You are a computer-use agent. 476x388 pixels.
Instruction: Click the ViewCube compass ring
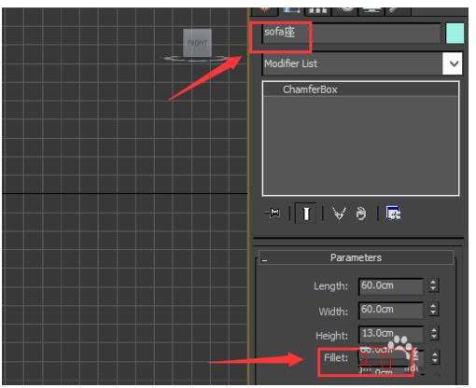point(197,59)
